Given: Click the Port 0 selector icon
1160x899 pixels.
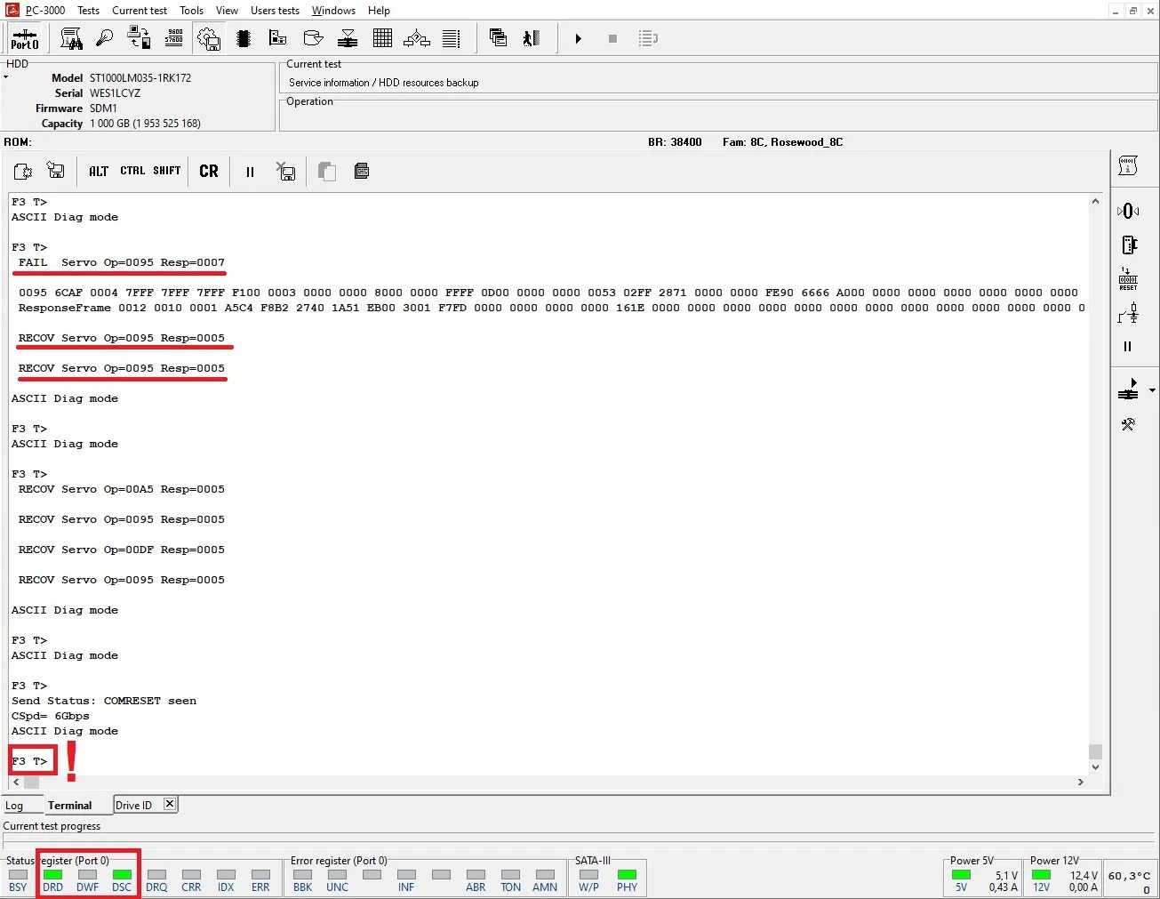Looking at the screenshot, I should coord(24,39).
